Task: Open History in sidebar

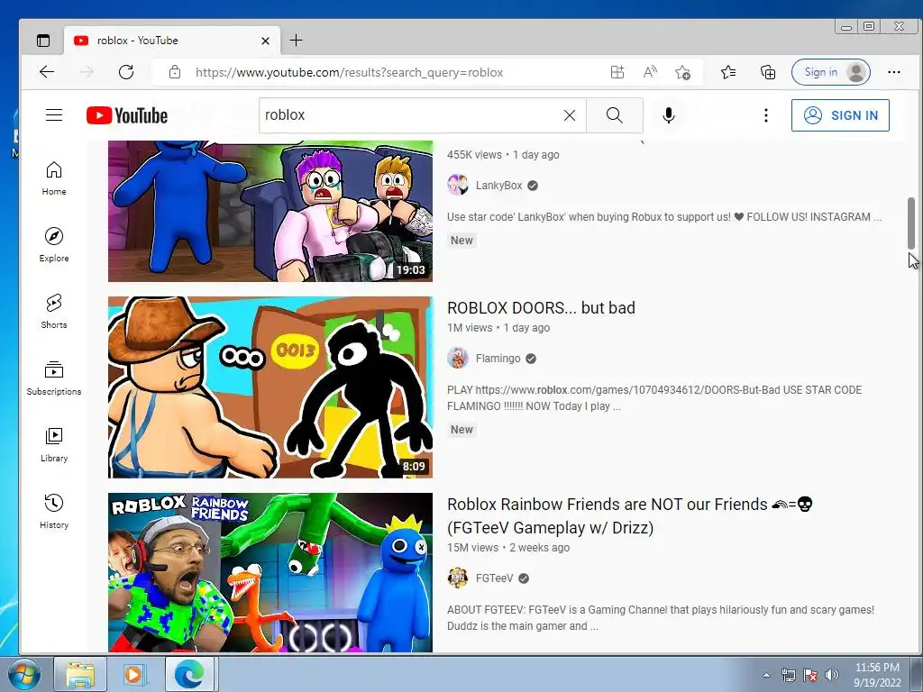Action: point(54,512)
